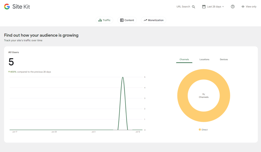
Task: Click the Google G logo
Action: (7, 6)
